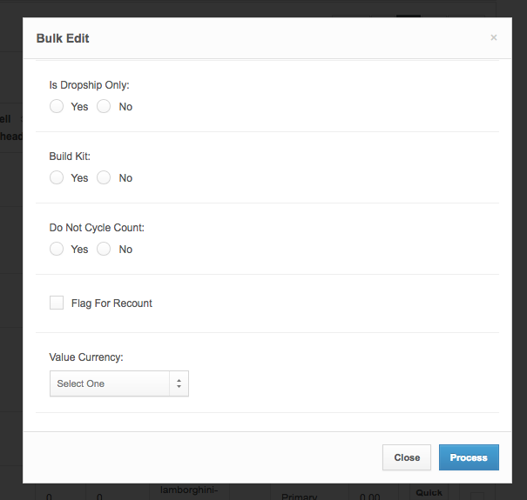Click the Primary cell in background table

[x=300, y=496]
